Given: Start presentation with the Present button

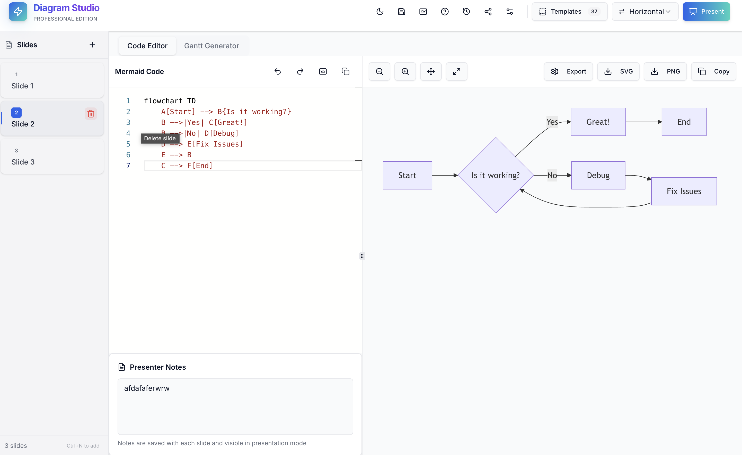Looking at the screenshot, I should pos(706,11).
